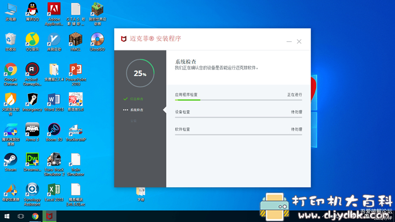
Task: Select the Action! Gameplay shortcut
Action: tap(32, 74)
